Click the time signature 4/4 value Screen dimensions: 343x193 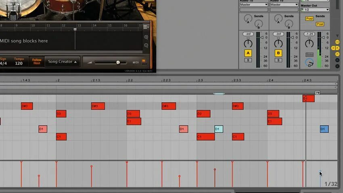[3, 63]
